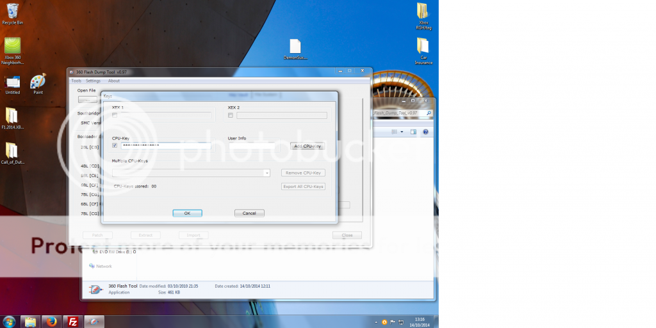Open the Settings menu
This screenshot has height=328, width=656.
[94, 81]
